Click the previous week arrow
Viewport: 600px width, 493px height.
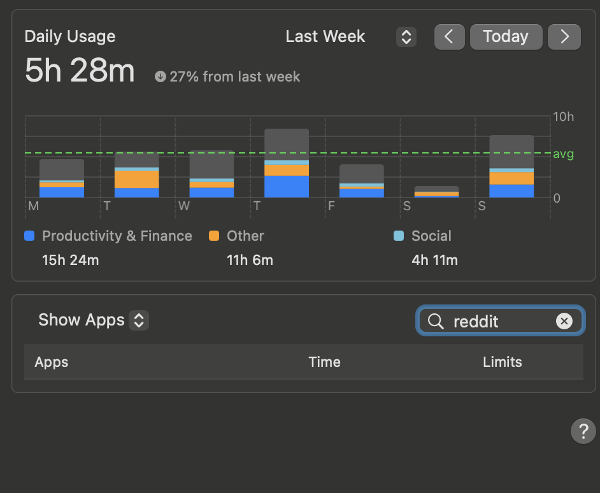[x=450, y=36]
